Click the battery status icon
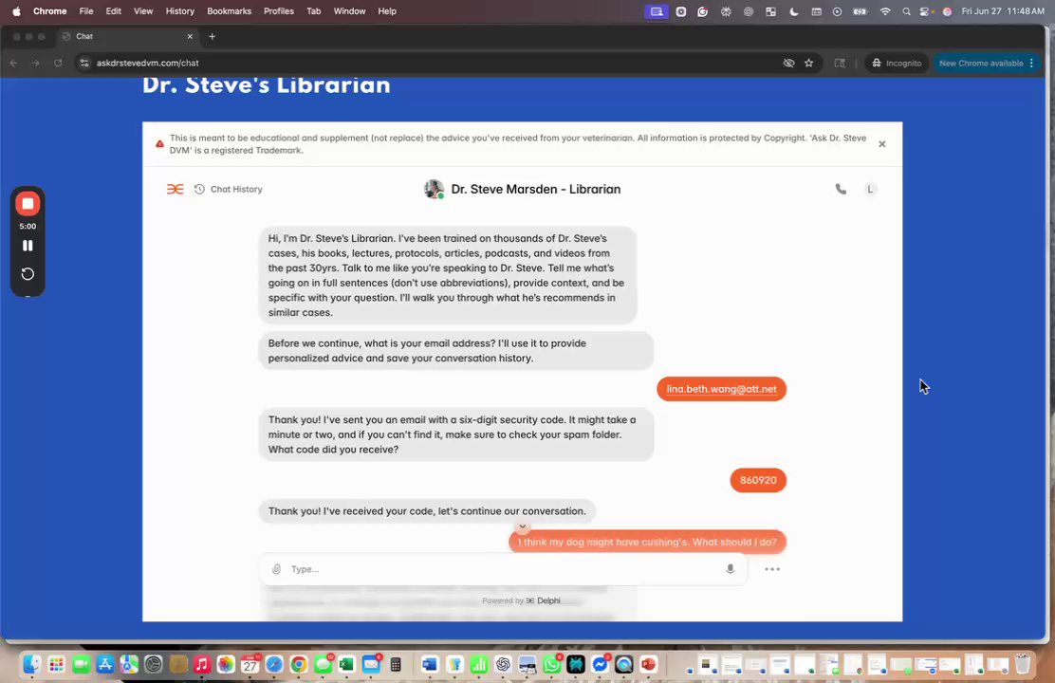Viewport: 1055px width, 683px height. (861, 11)
